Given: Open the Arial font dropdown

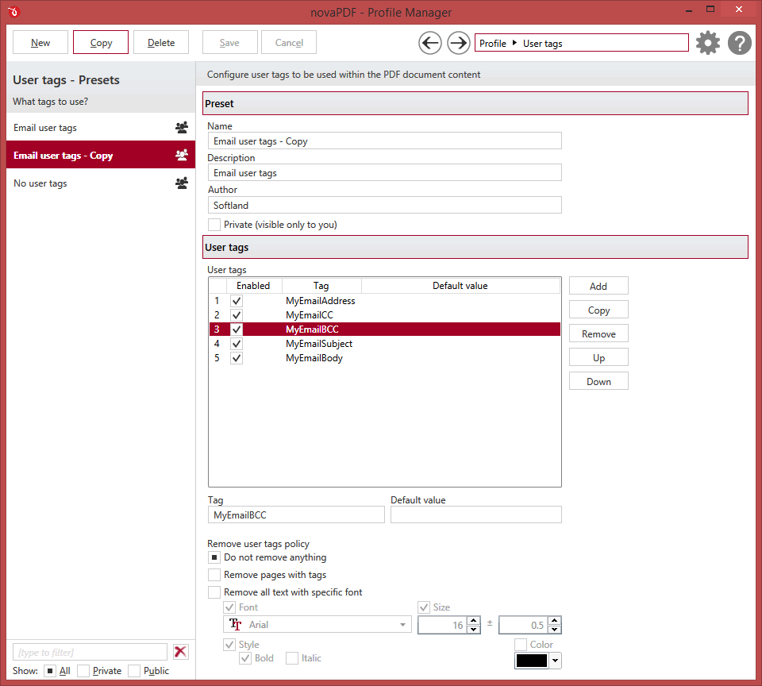Looking at the screenshot, I should pyautogui.click(x=402, y=625).
